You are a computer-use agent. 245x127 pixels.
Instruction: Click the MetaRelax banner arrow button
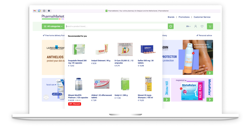tap(210, 100)
